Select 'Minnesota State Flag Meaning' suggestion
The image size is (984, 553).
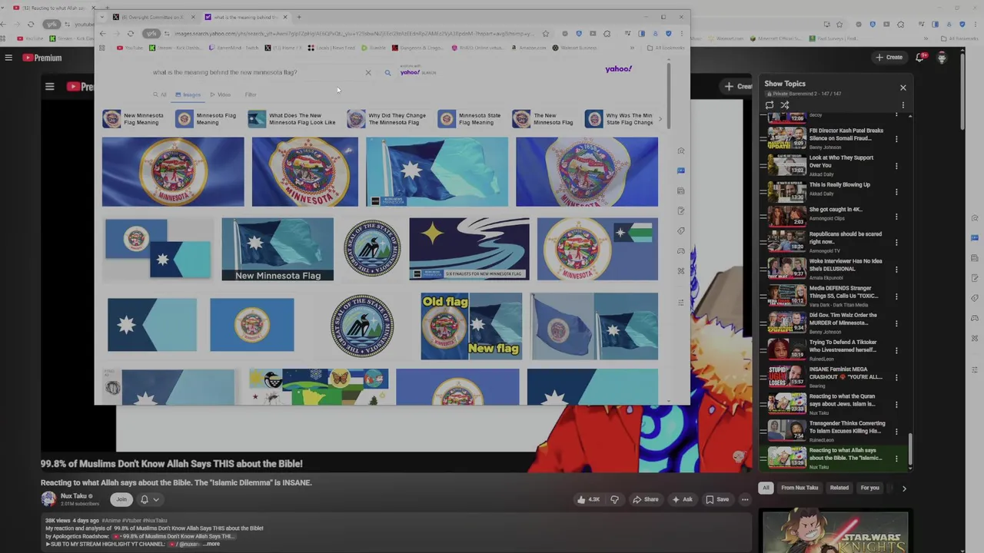click(x=470, y=118)
